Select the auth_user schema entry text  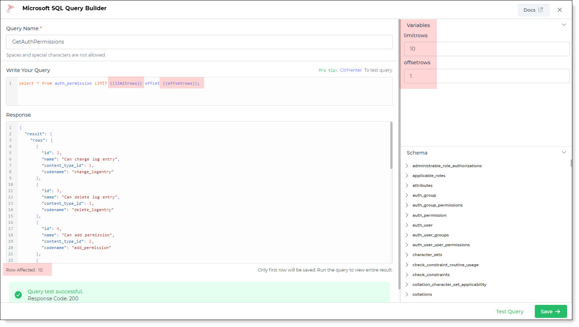tap(422, 225)
